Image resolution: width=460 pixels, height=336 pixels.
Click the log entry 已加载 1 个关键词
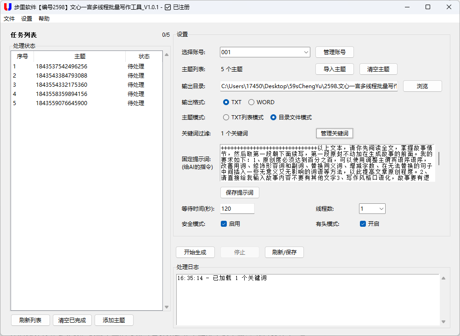click(222, 278)
